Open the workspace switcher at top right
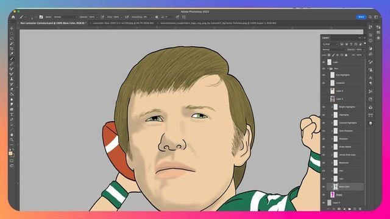Viewport: 390px width, 219px height. point(376,17)
